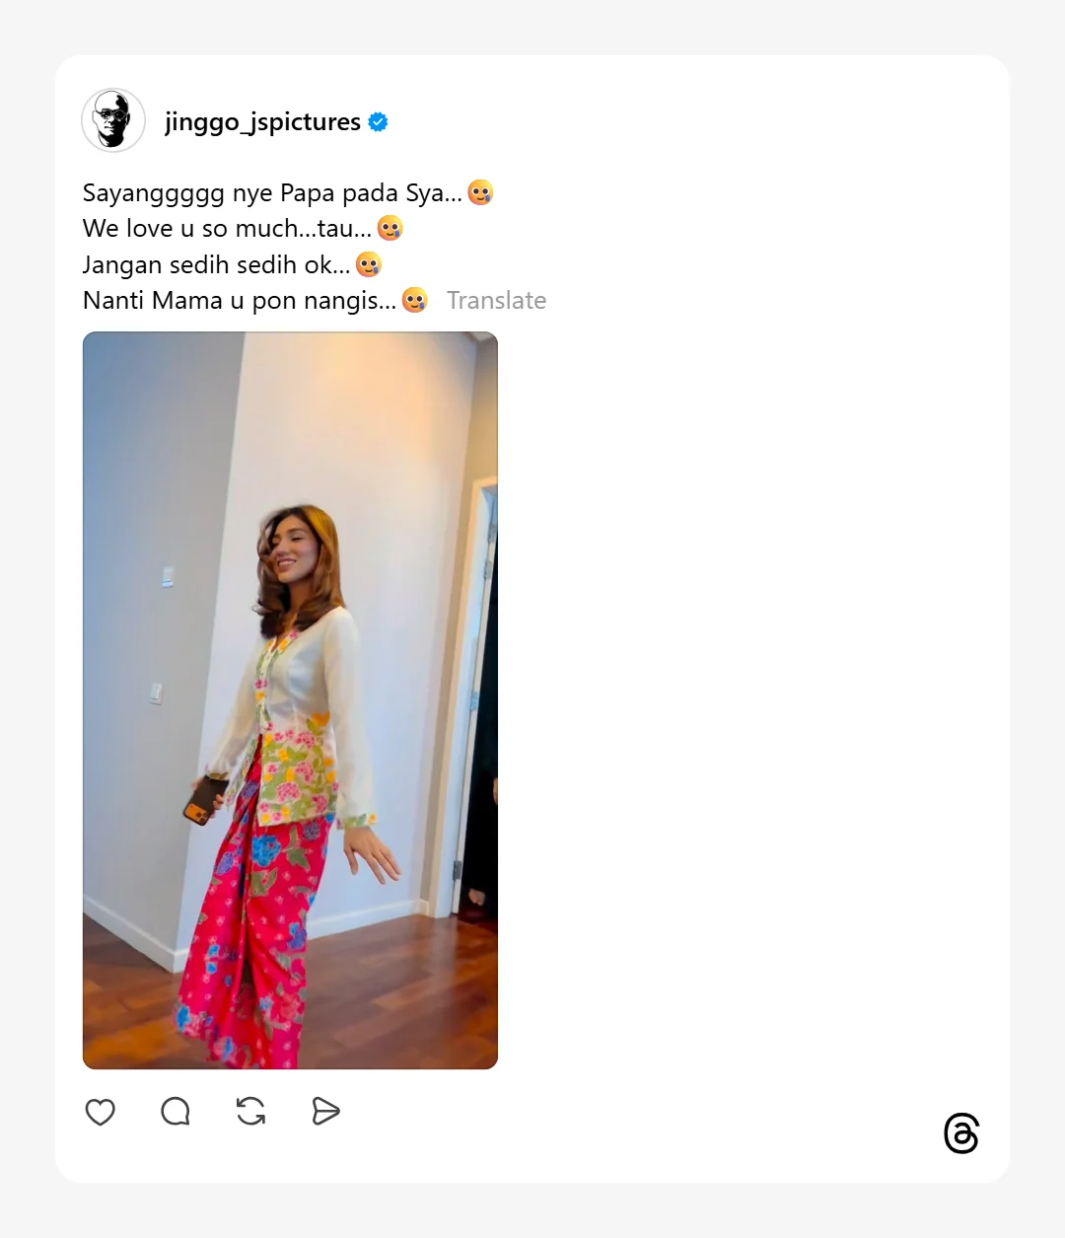Translate the post caption
The image size is (1065, 1238).
(496, 300)
